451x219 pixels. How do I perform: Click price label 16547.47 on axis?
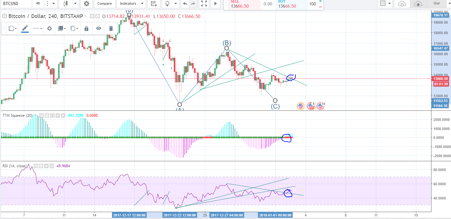click(x=441, y=48)
